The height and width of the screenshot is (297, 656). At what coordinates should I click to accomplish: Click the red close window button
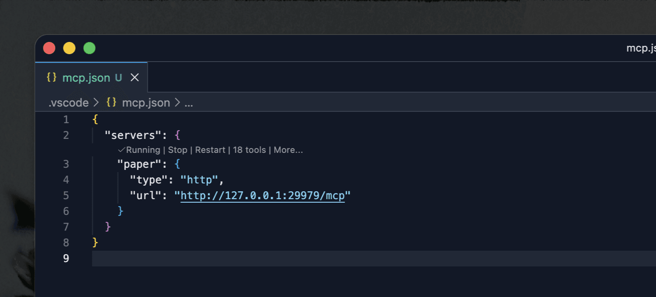[49, 48]
